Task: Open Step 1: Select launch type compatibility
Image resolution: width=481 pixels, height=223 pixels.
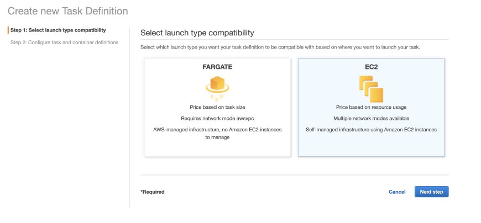Action: (x=58, y=30)
